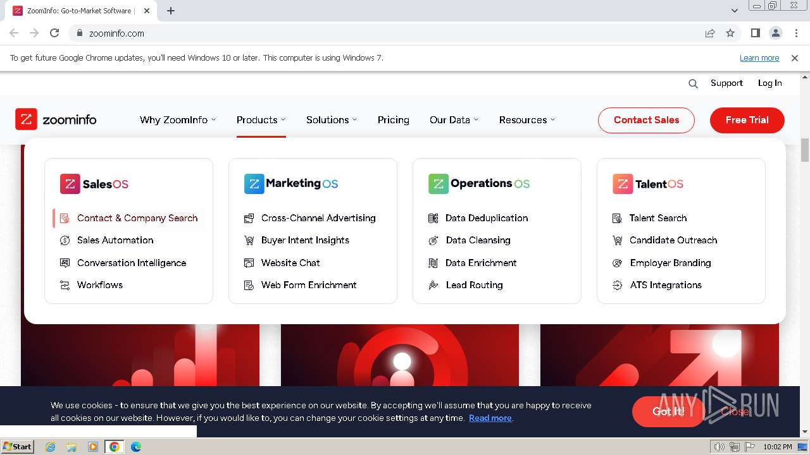Open Internet Explorer from the taskbar

pos(50,447)
